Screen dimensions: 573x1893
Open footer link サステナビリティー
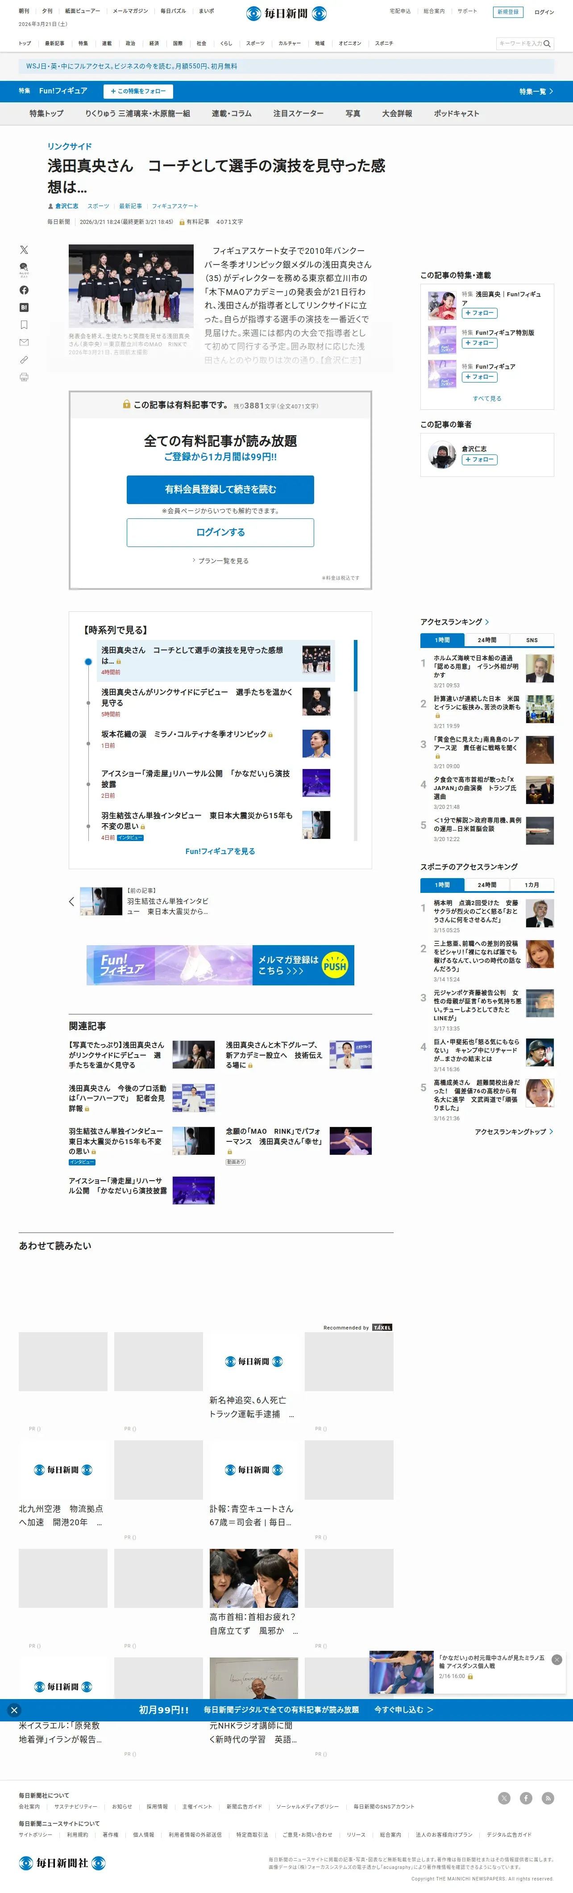(75, 1806)
